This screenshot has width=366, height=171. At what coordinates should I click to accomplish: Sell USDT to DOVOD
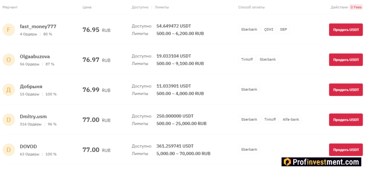click(346, 150)
